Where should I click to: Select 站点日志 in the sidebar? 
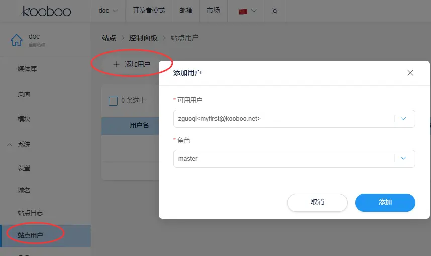tap(30, 213)
